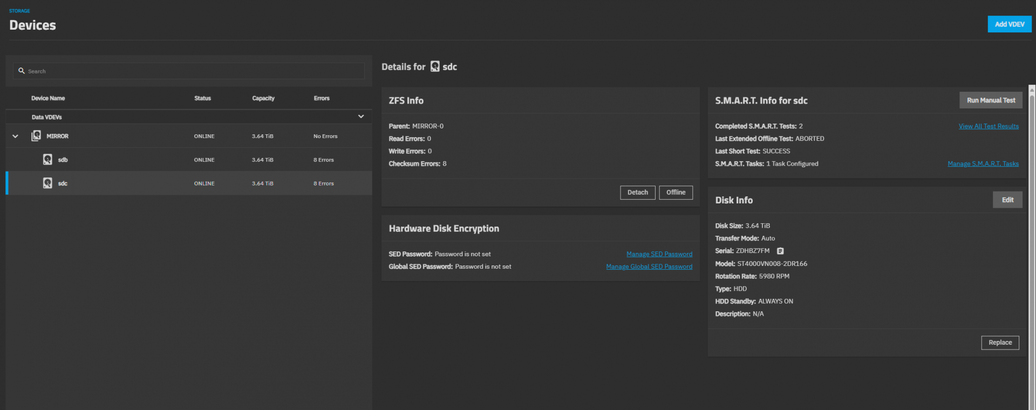Click 'Rotation Rate: 5980 RPM' text

coord(752,276)
